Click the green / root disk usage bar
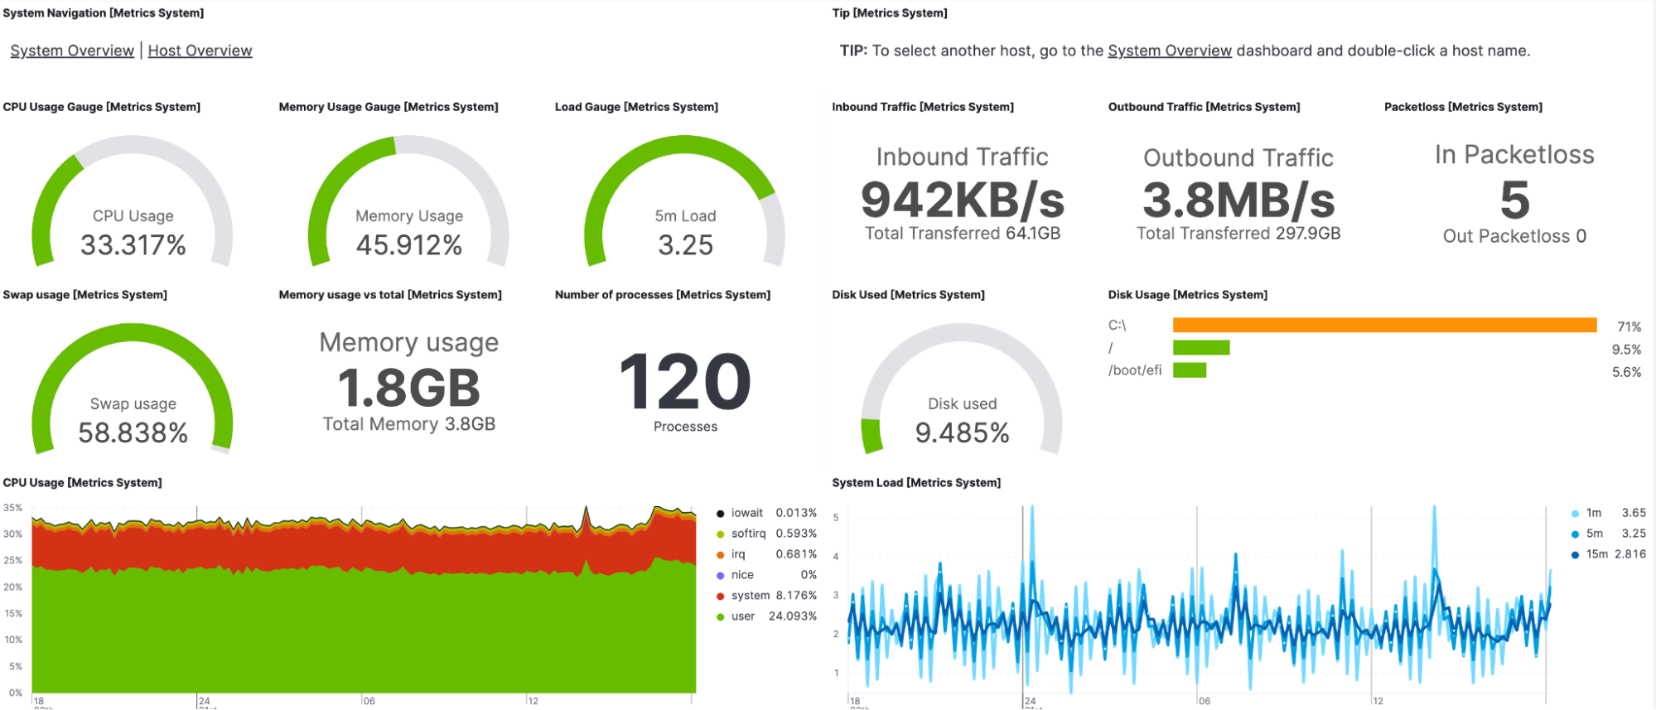 (1201, 347)
